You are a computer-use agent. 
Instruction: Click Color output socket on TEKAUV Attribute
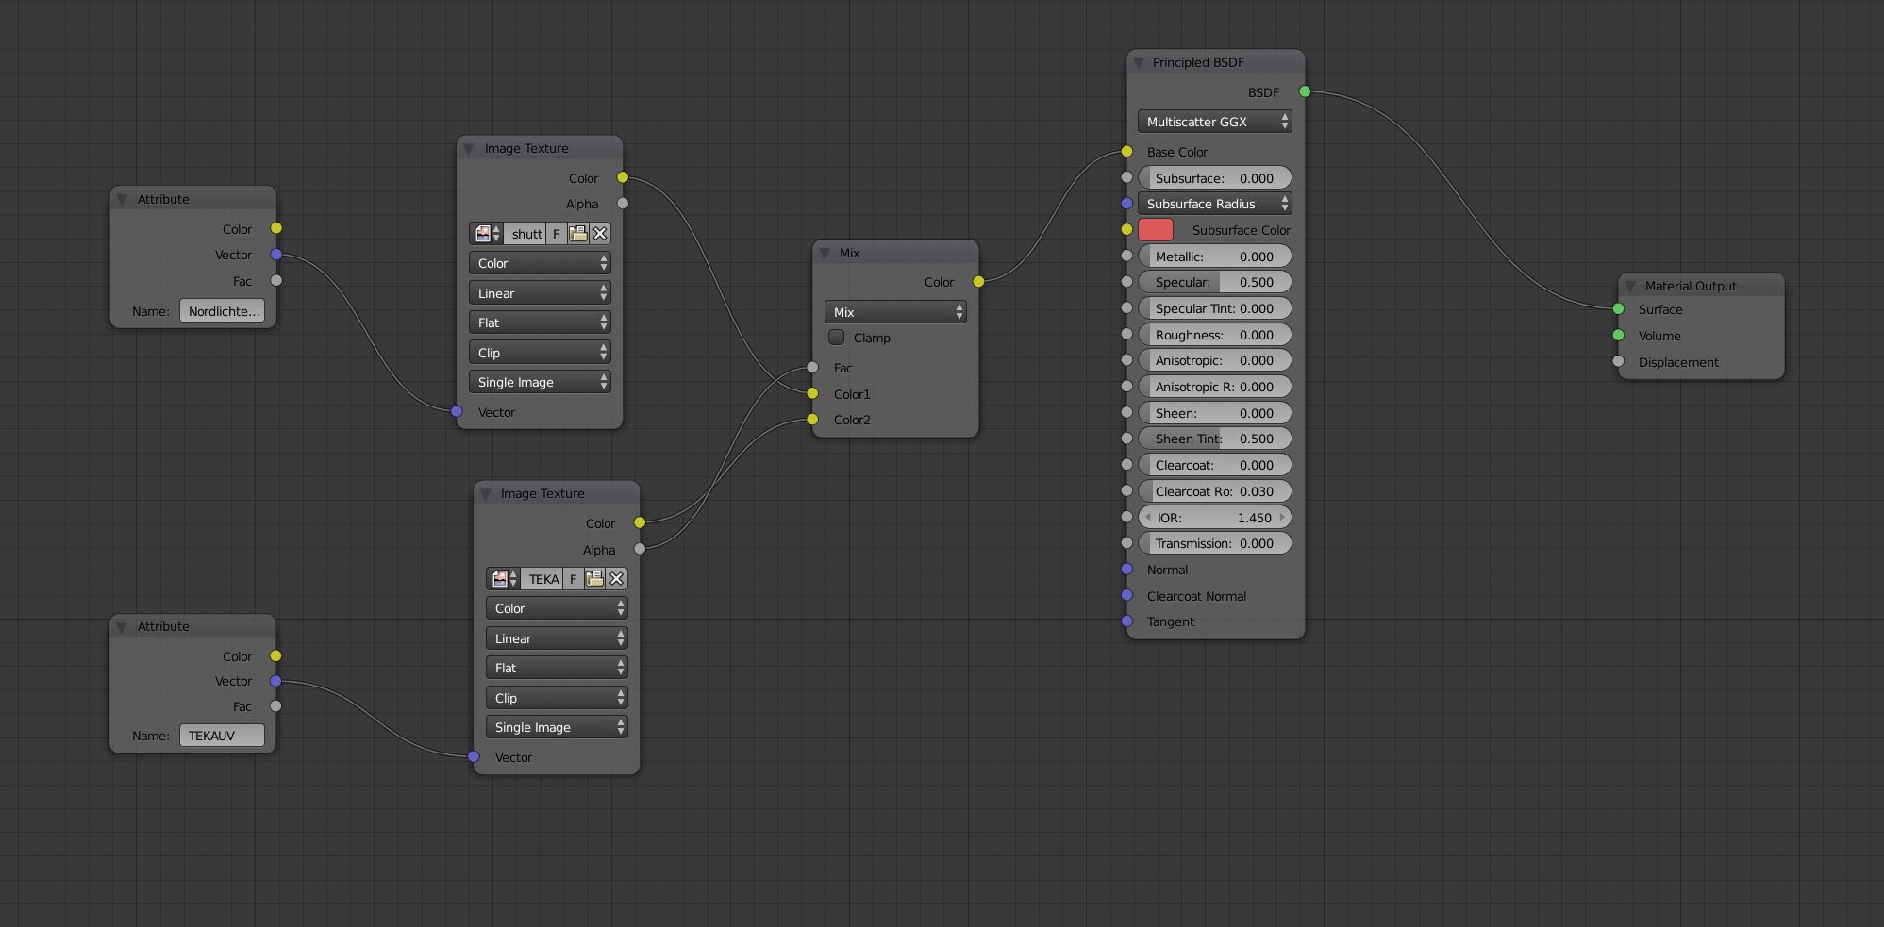pyautogui.click(x=275, y=655)
